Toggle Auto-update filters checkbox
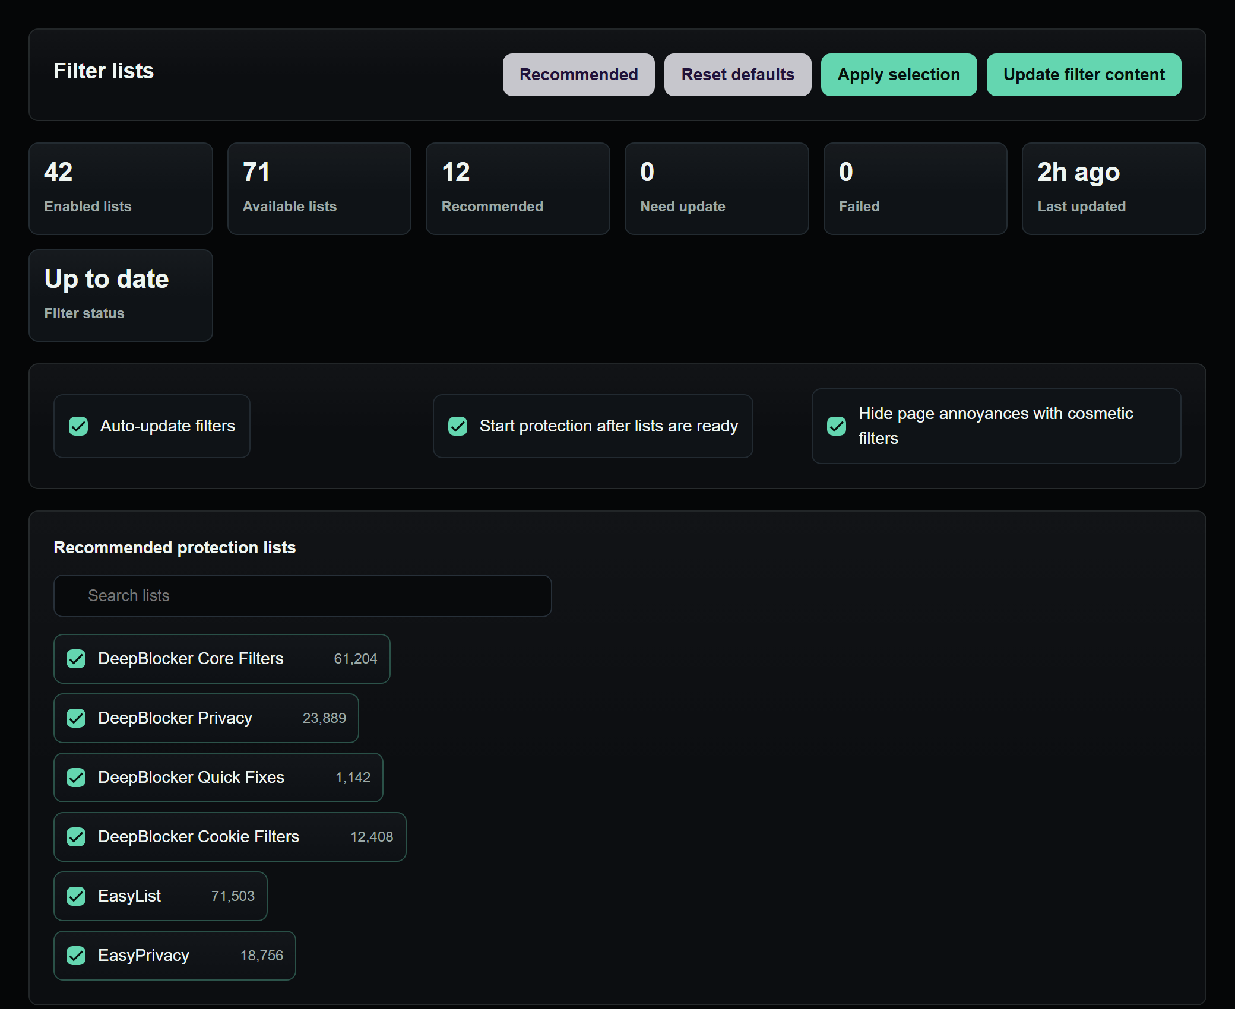The image size is (1235, 1009). click(78, 426)
